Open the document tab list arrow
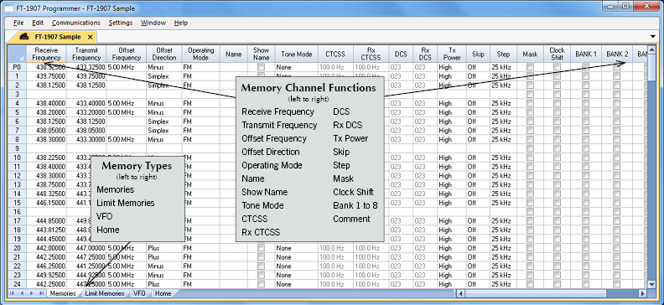 point(652,37)
